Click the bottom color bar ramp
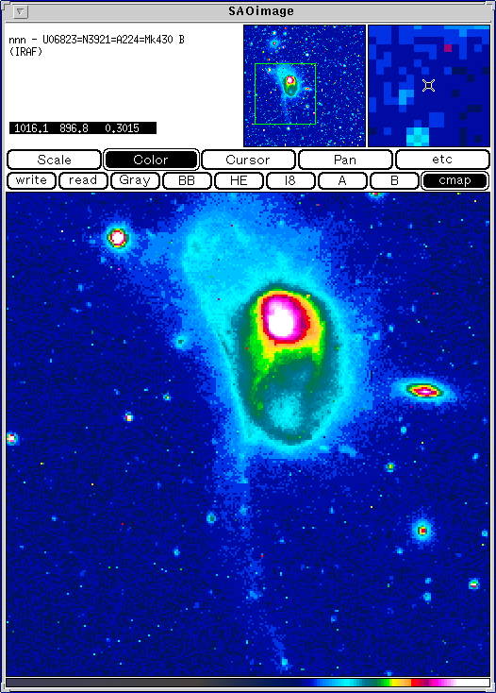The width and height of the screenshot is (496, 693). [248, 683]
